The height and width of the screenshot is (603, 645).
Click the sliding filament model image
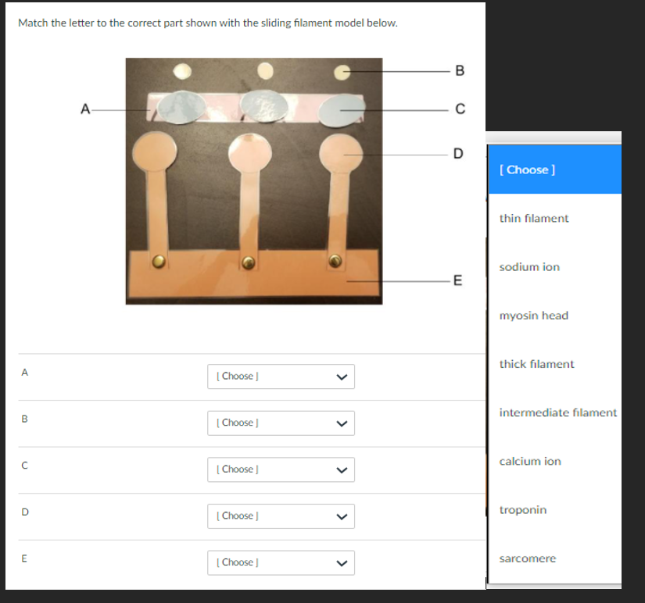(x=254, y=181)
